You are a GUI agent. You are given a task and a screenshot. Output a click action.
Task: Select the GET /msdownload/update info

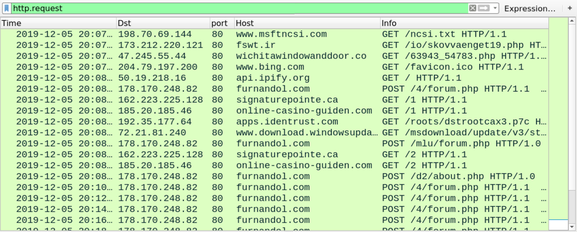coord(464,133)
